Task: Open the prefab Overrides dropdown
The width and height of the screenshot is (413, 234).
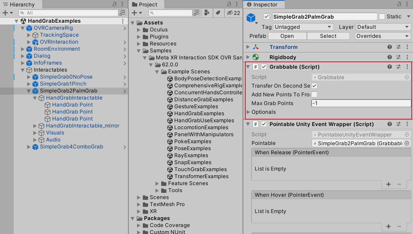Action: (383, 36)
